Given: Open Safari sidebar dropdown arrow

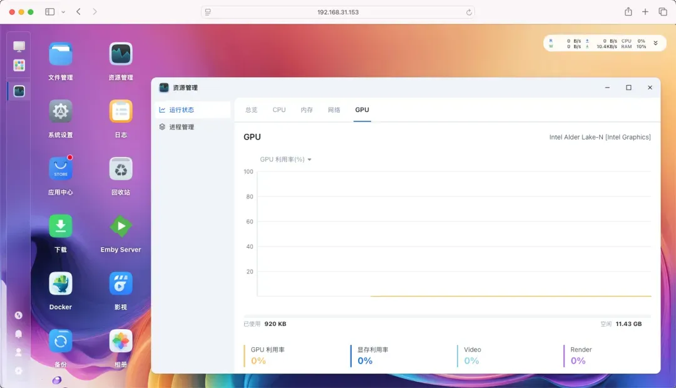Looking at the screenshot, I should pyautogui.click(x=63, y=12).
